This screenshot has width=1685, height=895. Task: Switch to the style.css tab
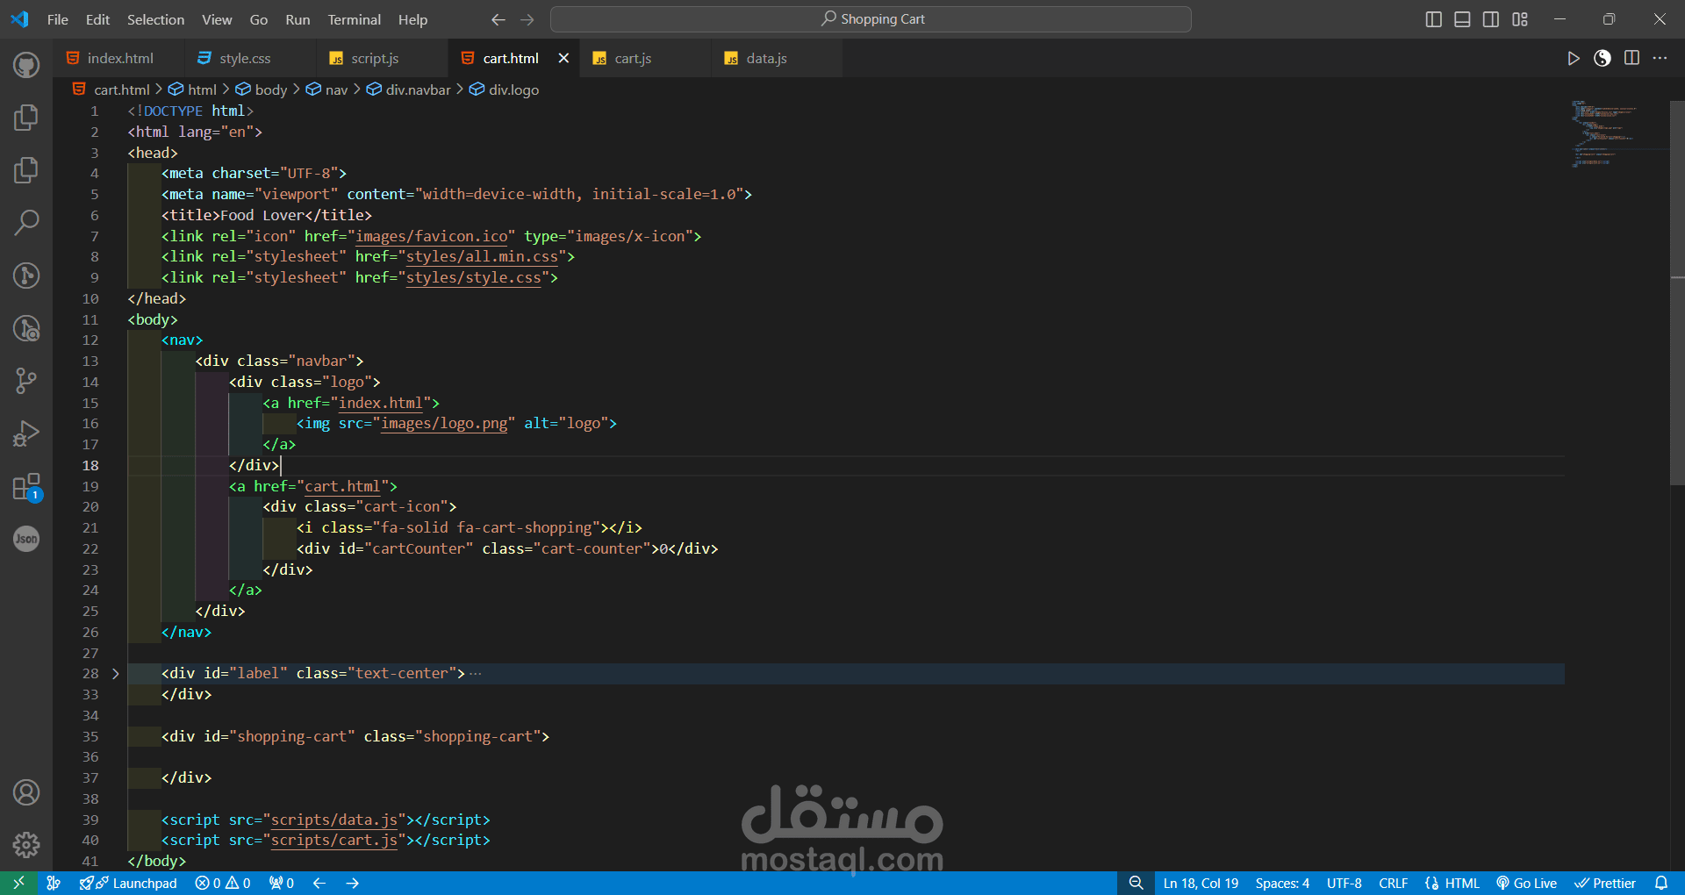[x=250, y=58]
